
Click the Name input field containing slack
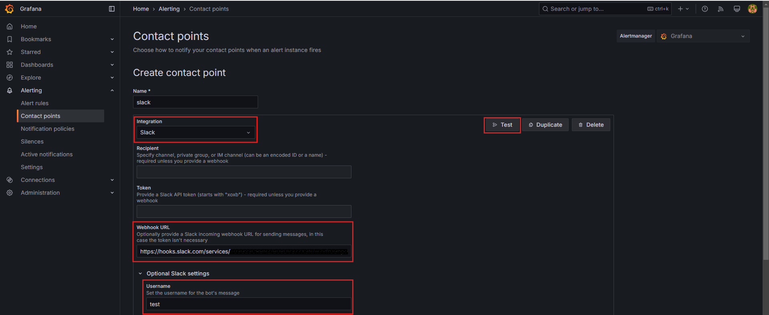[196, 102]
